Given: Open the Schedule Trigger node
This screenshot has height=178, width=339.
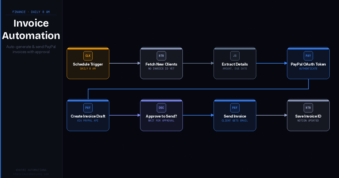Looking at the screenshot, I should tap(88, 64).
